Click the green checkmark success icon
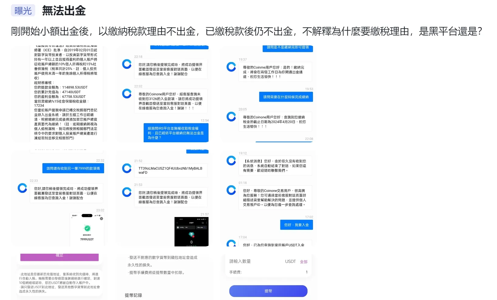The width and height of the screenshot is (497, 300). tap(87, 228)
